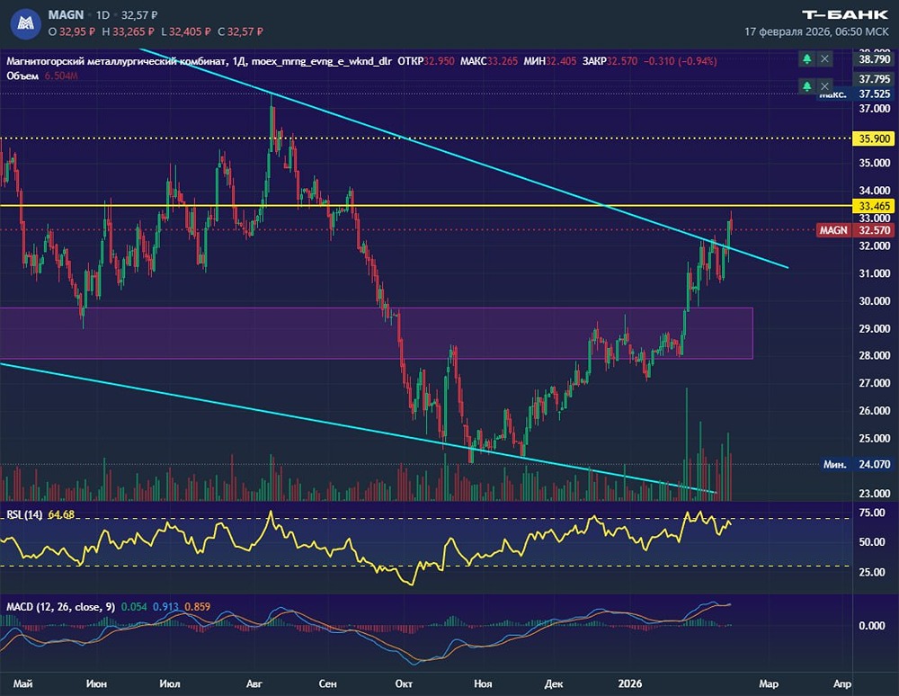Screen dimensions: 899x696
Task: Click the ОТКР 32.950 legend value
Action: tap(426, 61)
